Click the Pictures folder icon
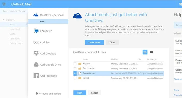This screenshot has height=98, width=182. click(80, 64)
